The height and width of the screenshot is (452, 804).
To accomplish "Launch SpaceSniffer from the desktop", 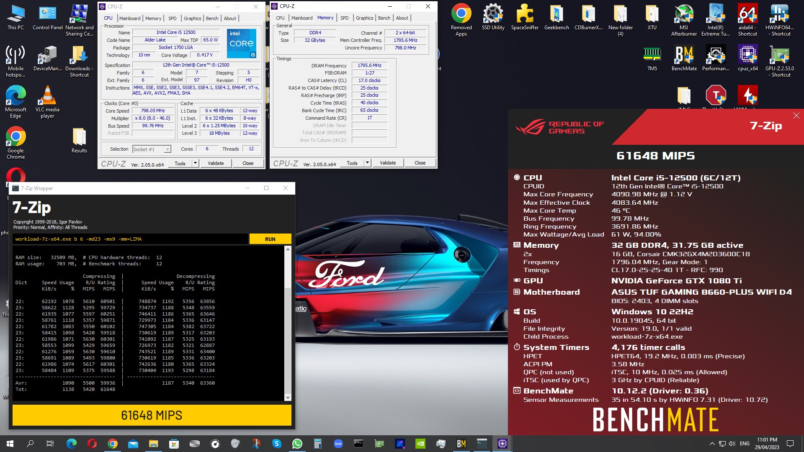I will click(x=525, y=18).
